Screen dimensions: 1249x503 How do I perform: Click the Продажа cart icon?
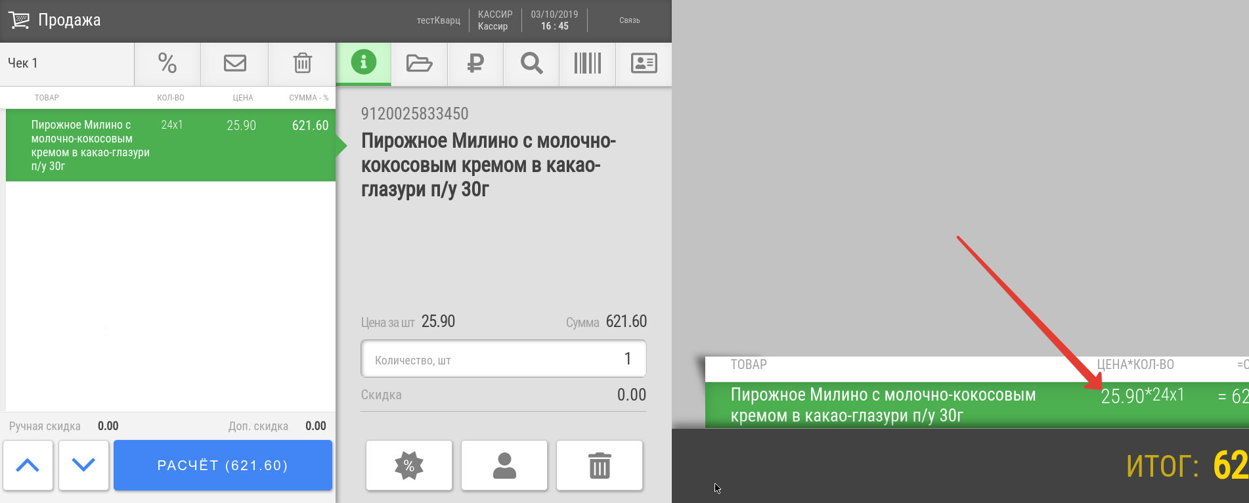click(19, 20)
